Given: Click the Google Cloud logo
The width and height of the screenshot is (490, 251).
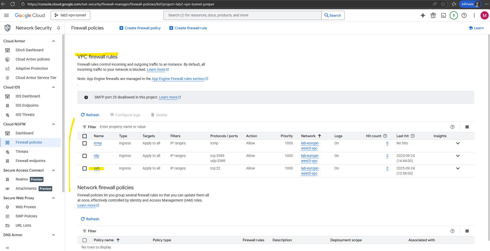Looking at the screenshot, I should pos(30,15).
